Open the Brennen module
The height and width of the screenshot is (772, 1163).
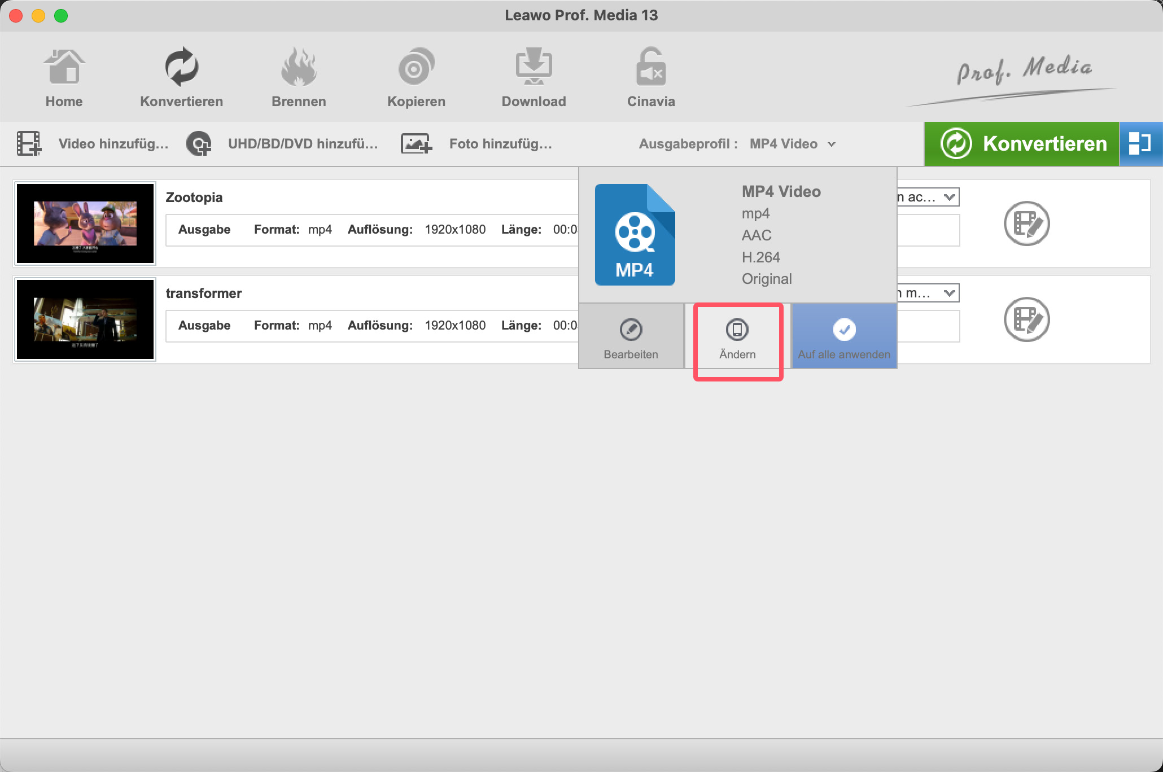pos(299,78)
